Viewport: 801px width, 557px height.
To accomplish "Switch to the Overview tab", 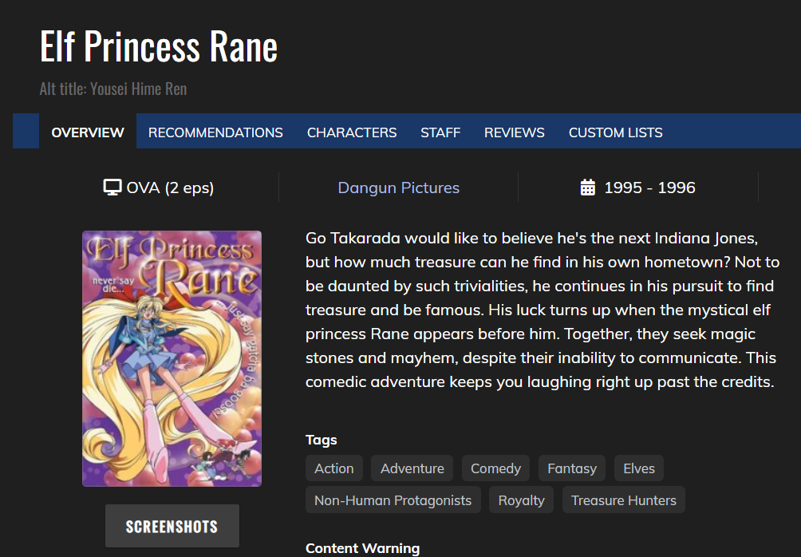I will tap(88, 132).
